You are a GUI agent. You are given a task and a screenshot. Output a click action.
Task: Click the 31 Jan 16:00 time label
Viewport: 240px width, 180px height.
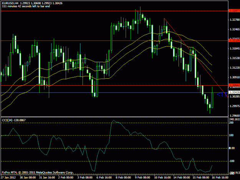47,177
